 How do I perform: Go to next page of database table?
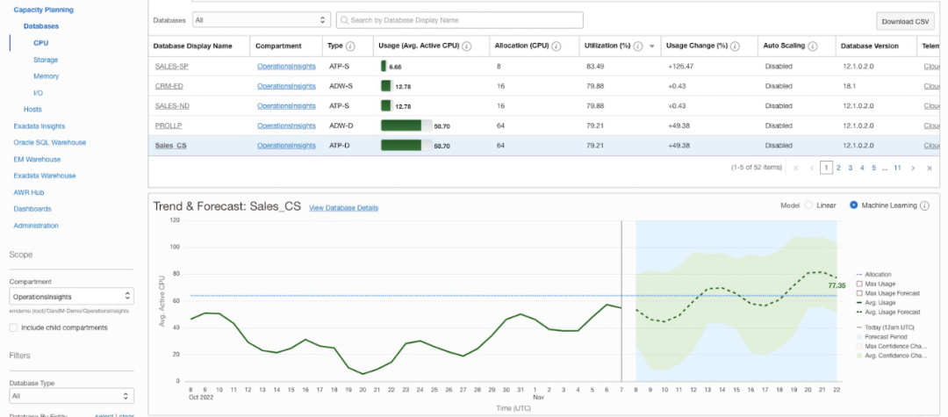coord(913,167)
